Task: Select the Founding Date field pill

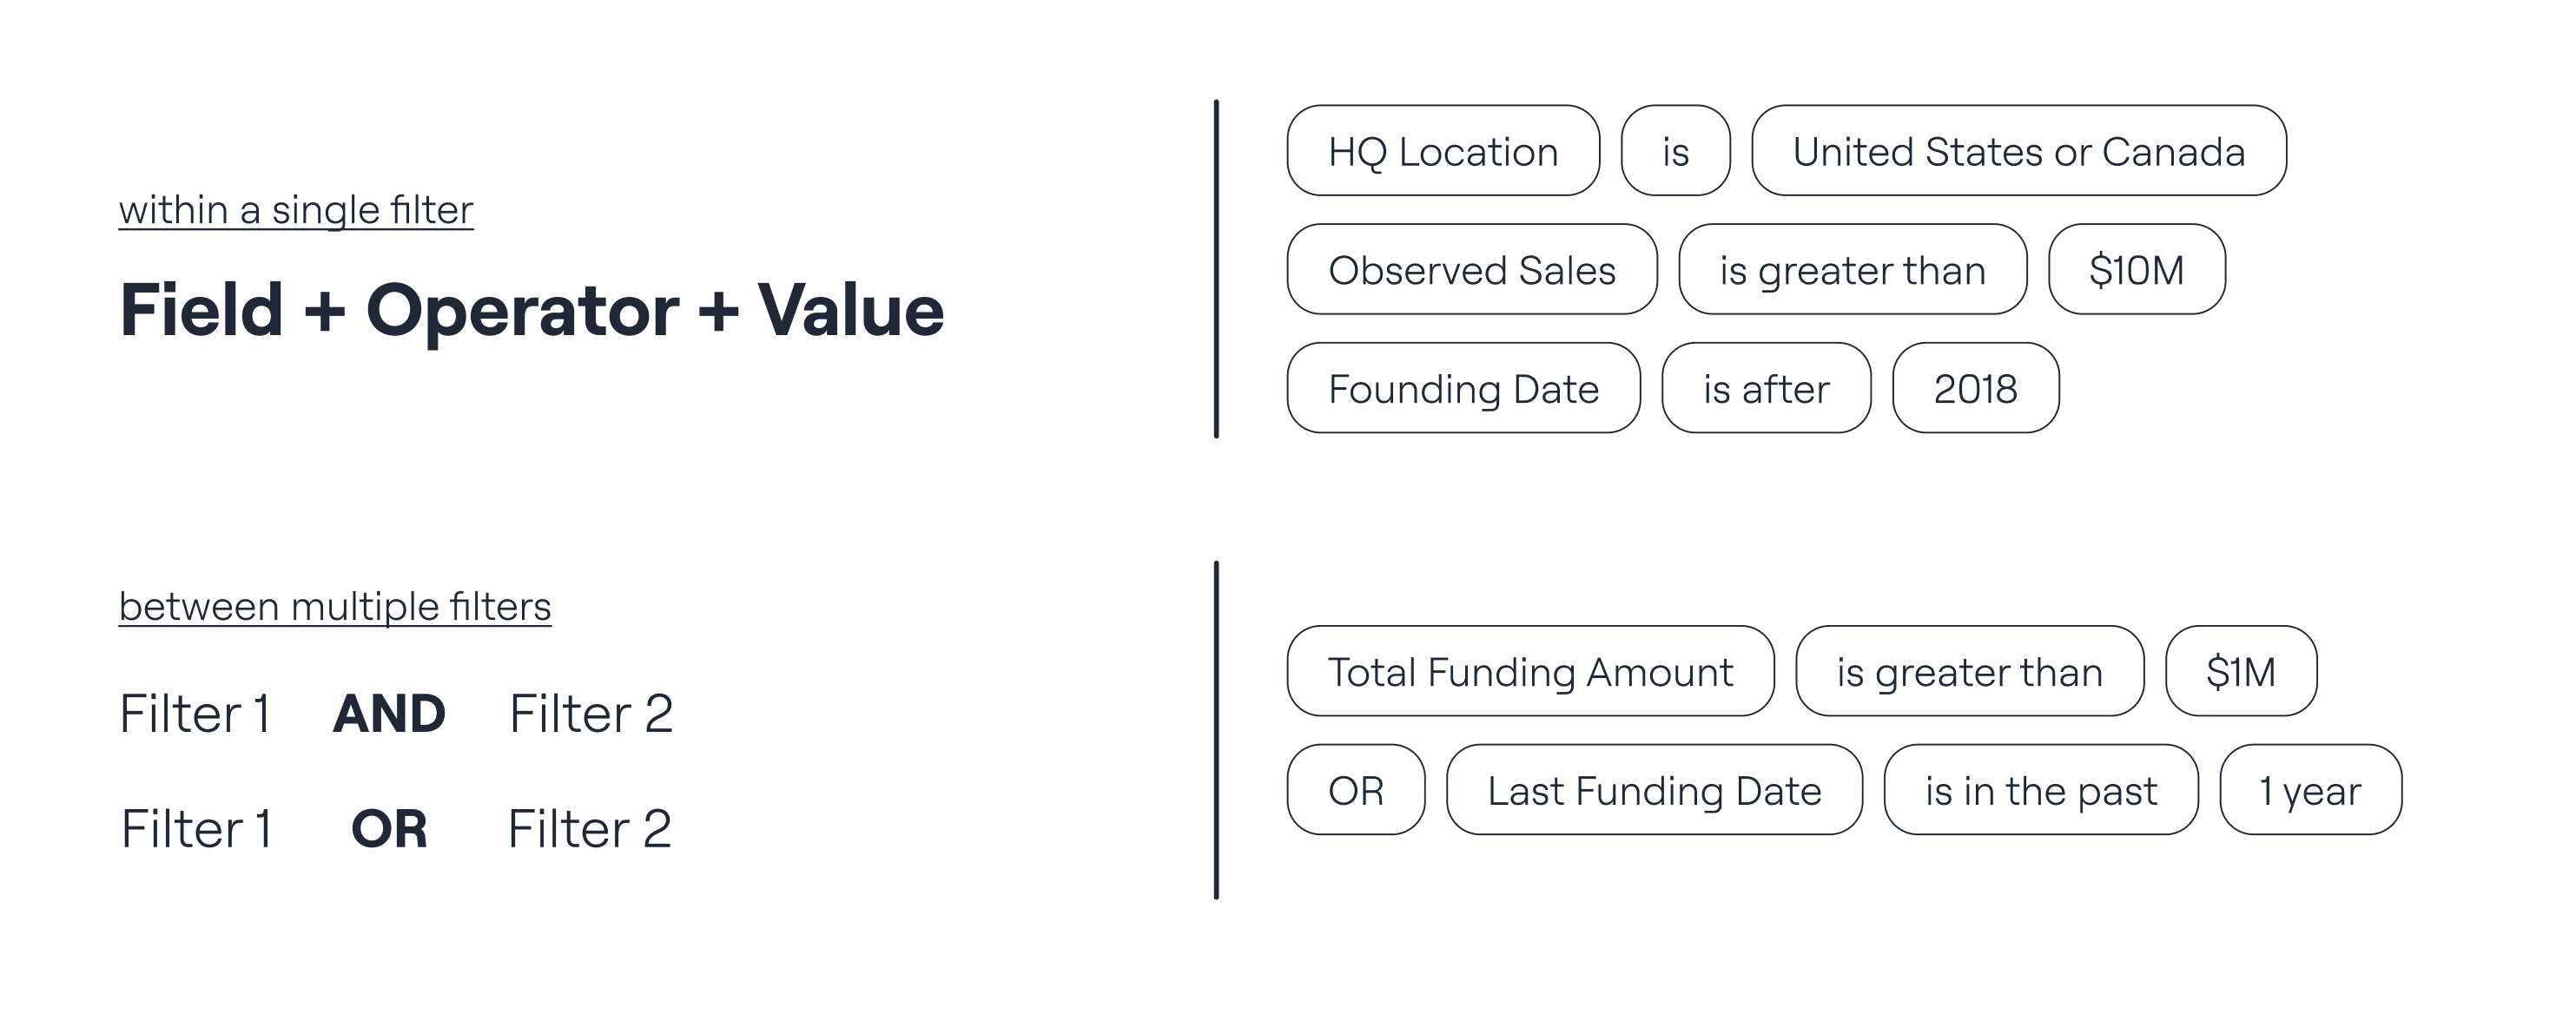Action: (1463, 388)
